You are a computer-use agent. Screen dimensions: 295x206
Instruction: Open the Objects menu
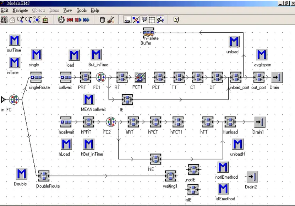39,10
